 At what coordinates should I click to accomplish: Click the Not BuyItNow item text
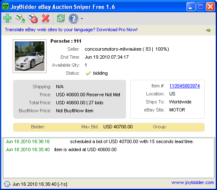(x=74, y=111)
